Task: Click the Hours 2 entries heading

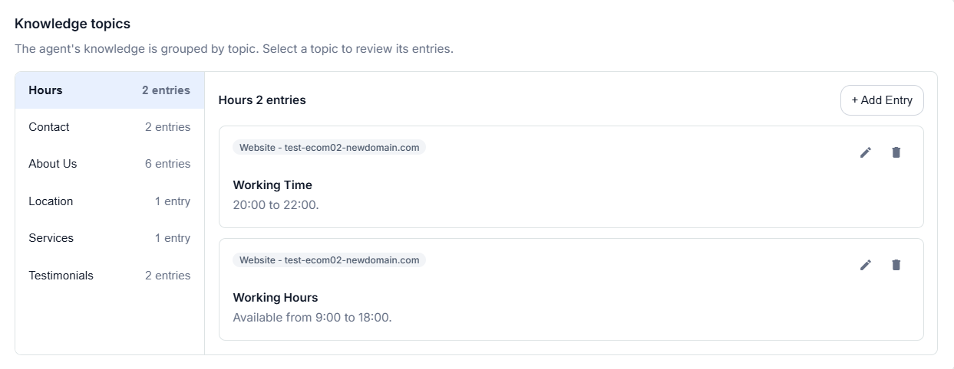Action: tap(262, 100)
